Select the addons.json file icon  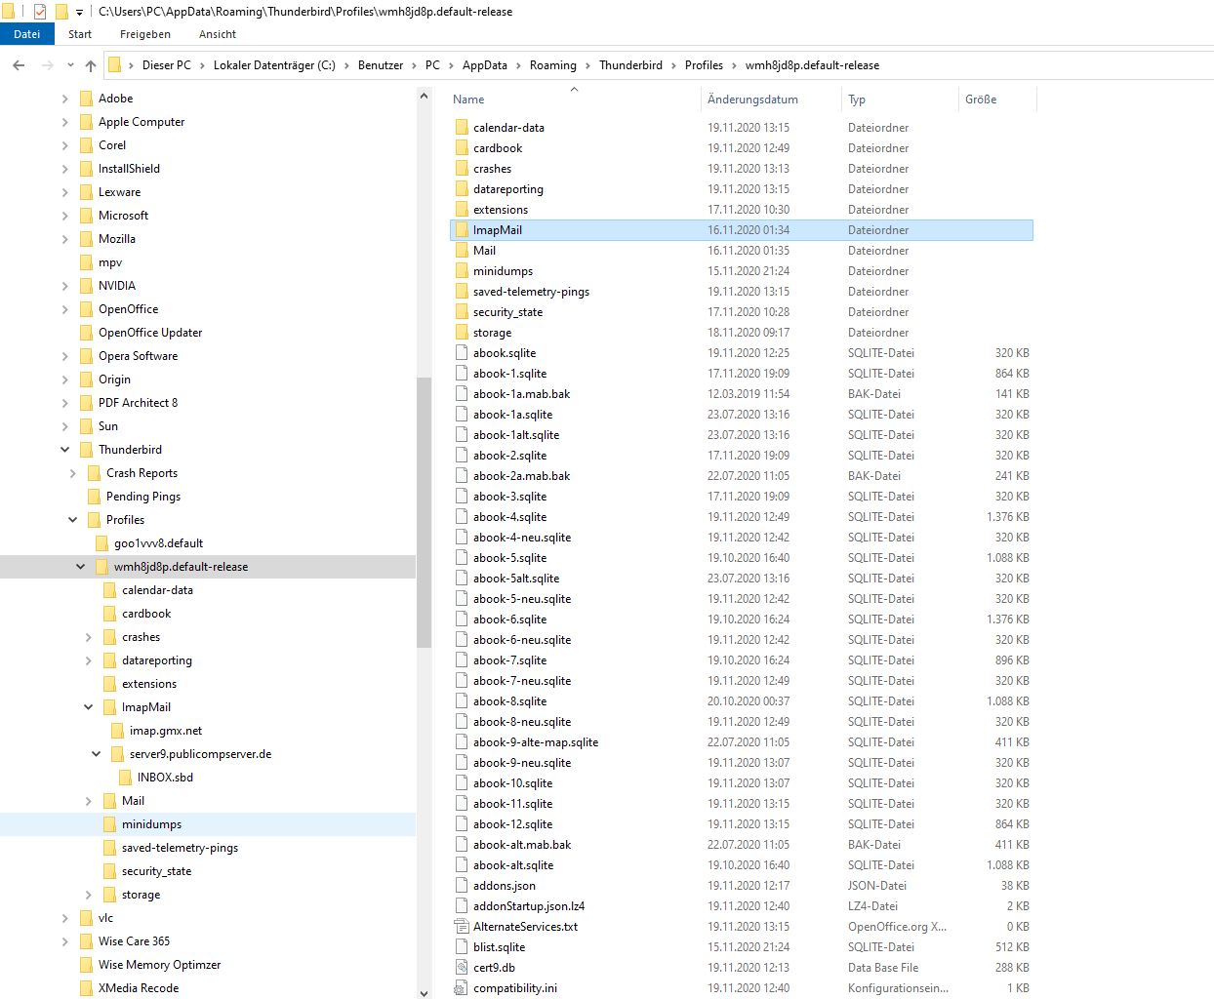pyautogui.click(x=462, y=886)
